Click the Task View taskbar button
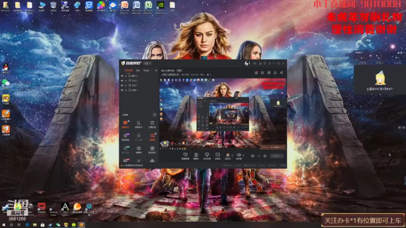The width and height of the screenshot is (406, 228). [x=19, y=225]
